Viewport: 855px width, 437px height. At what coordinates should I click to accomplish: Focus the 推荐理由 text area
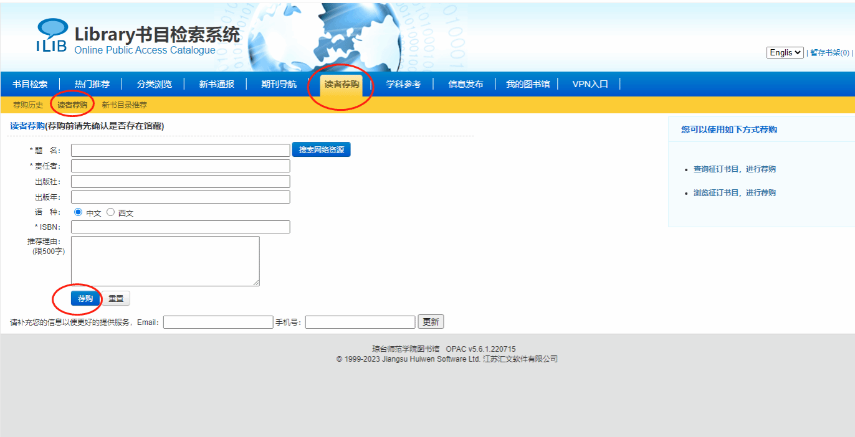point(165,261)
